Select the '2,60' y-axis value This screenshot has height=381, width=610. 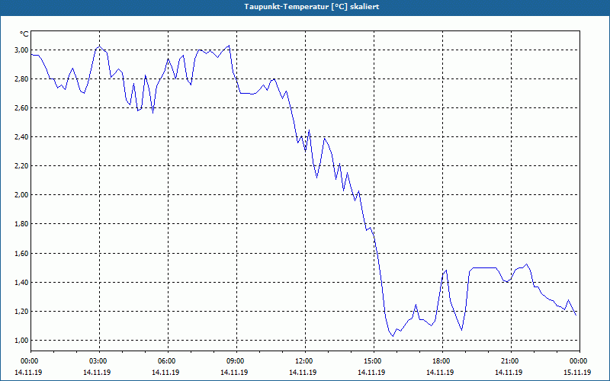pos(22,108)
